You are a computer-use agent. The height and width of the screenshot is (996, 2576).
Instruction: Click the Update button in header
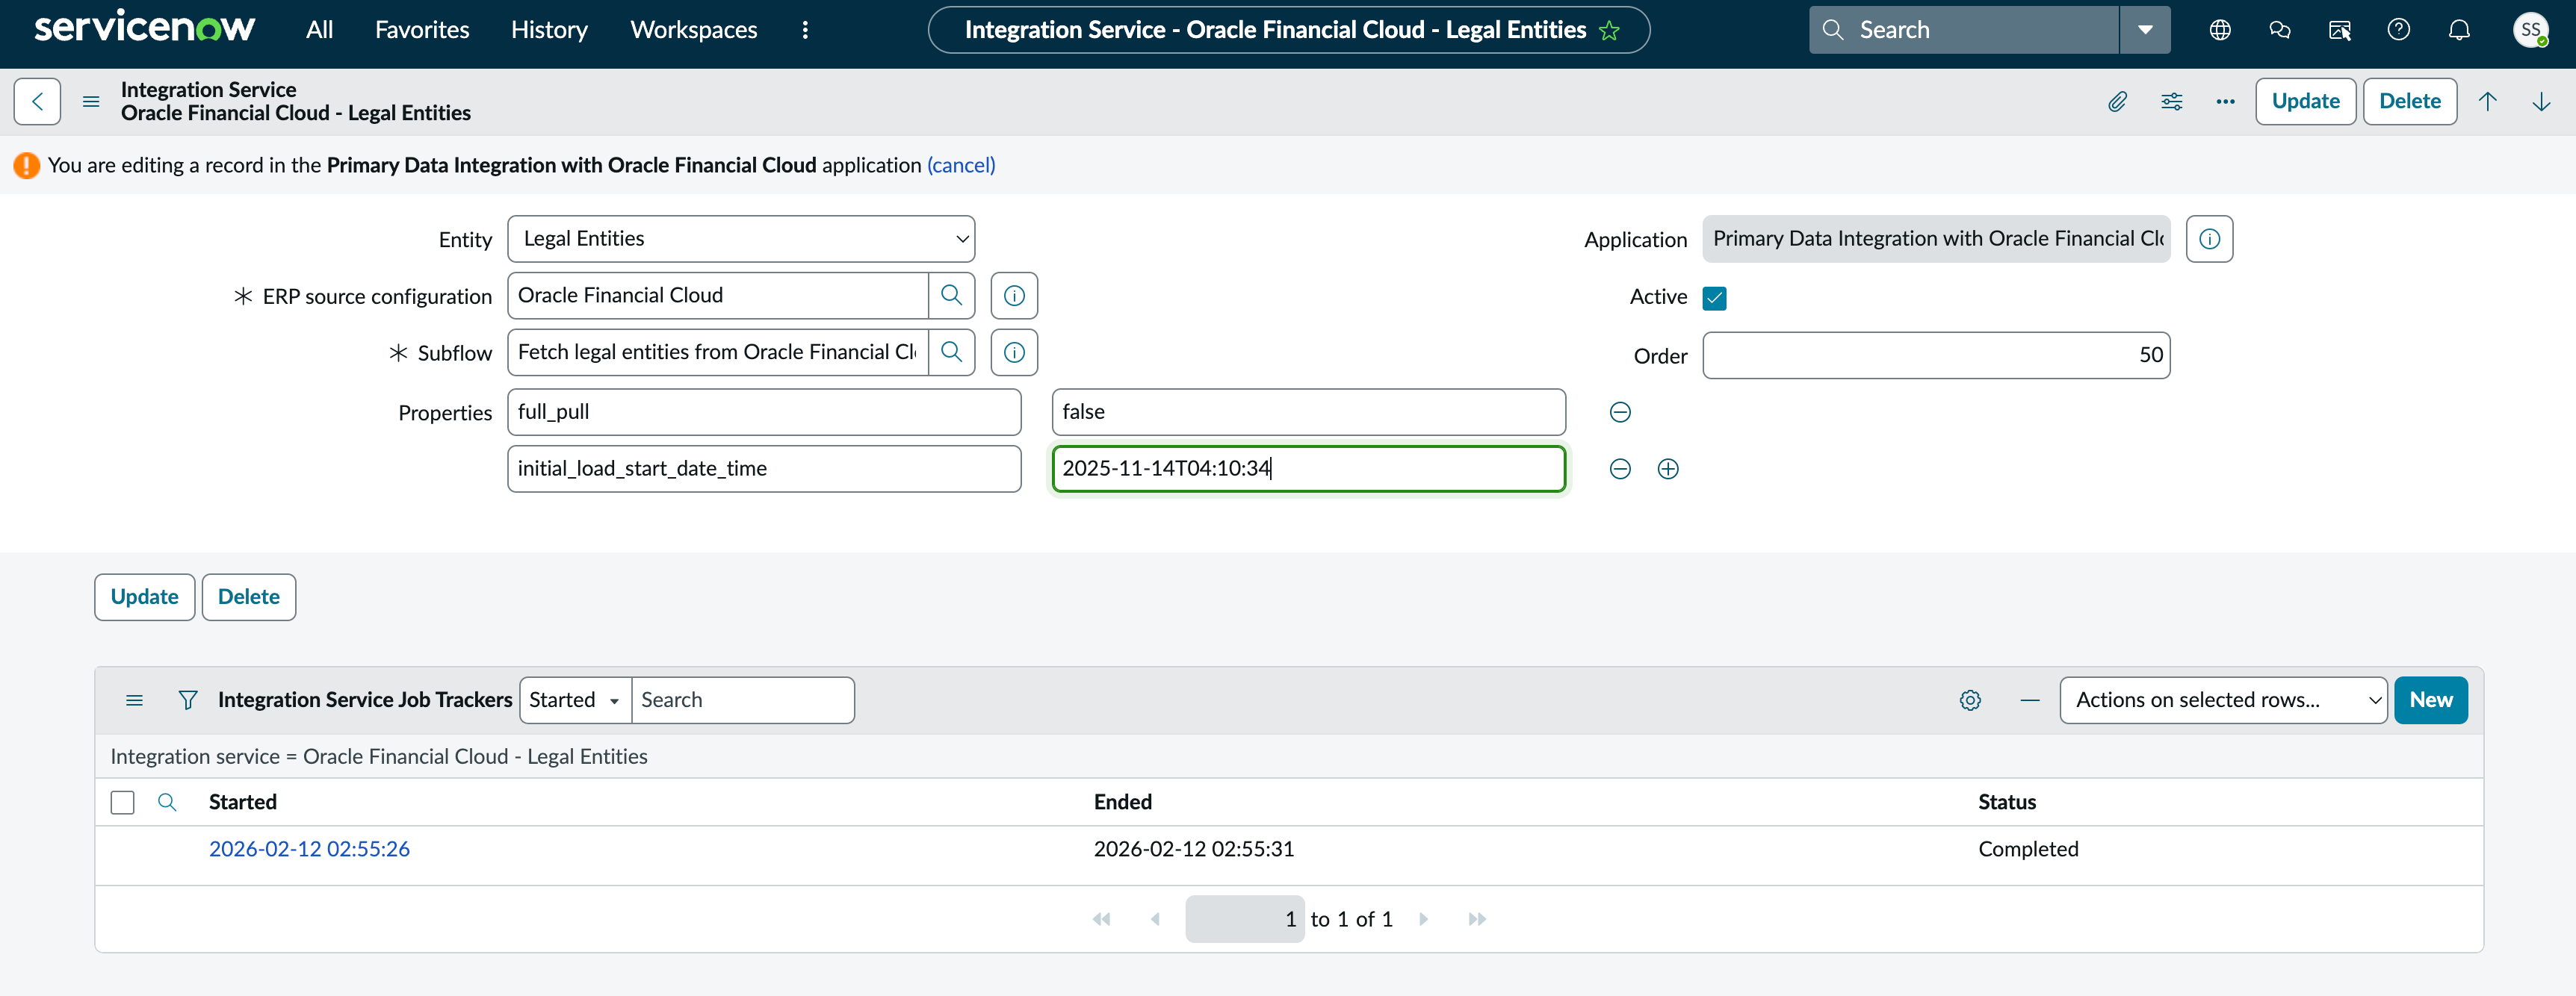click(x=2305, y=101)
